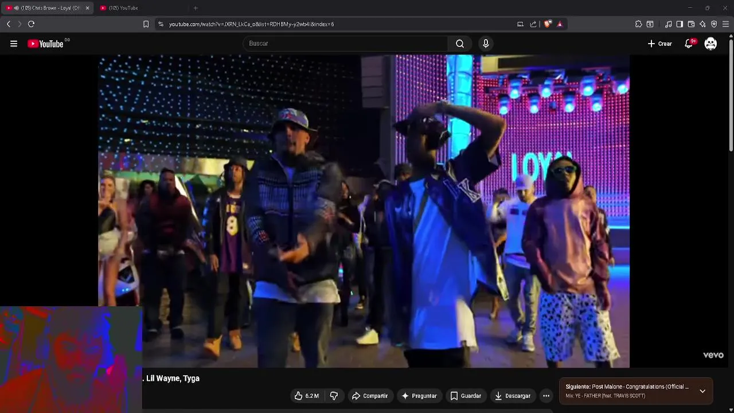Open the extensions puzzle icon
Viewport: 734px width, 413px height.
(x=638, y=24)
